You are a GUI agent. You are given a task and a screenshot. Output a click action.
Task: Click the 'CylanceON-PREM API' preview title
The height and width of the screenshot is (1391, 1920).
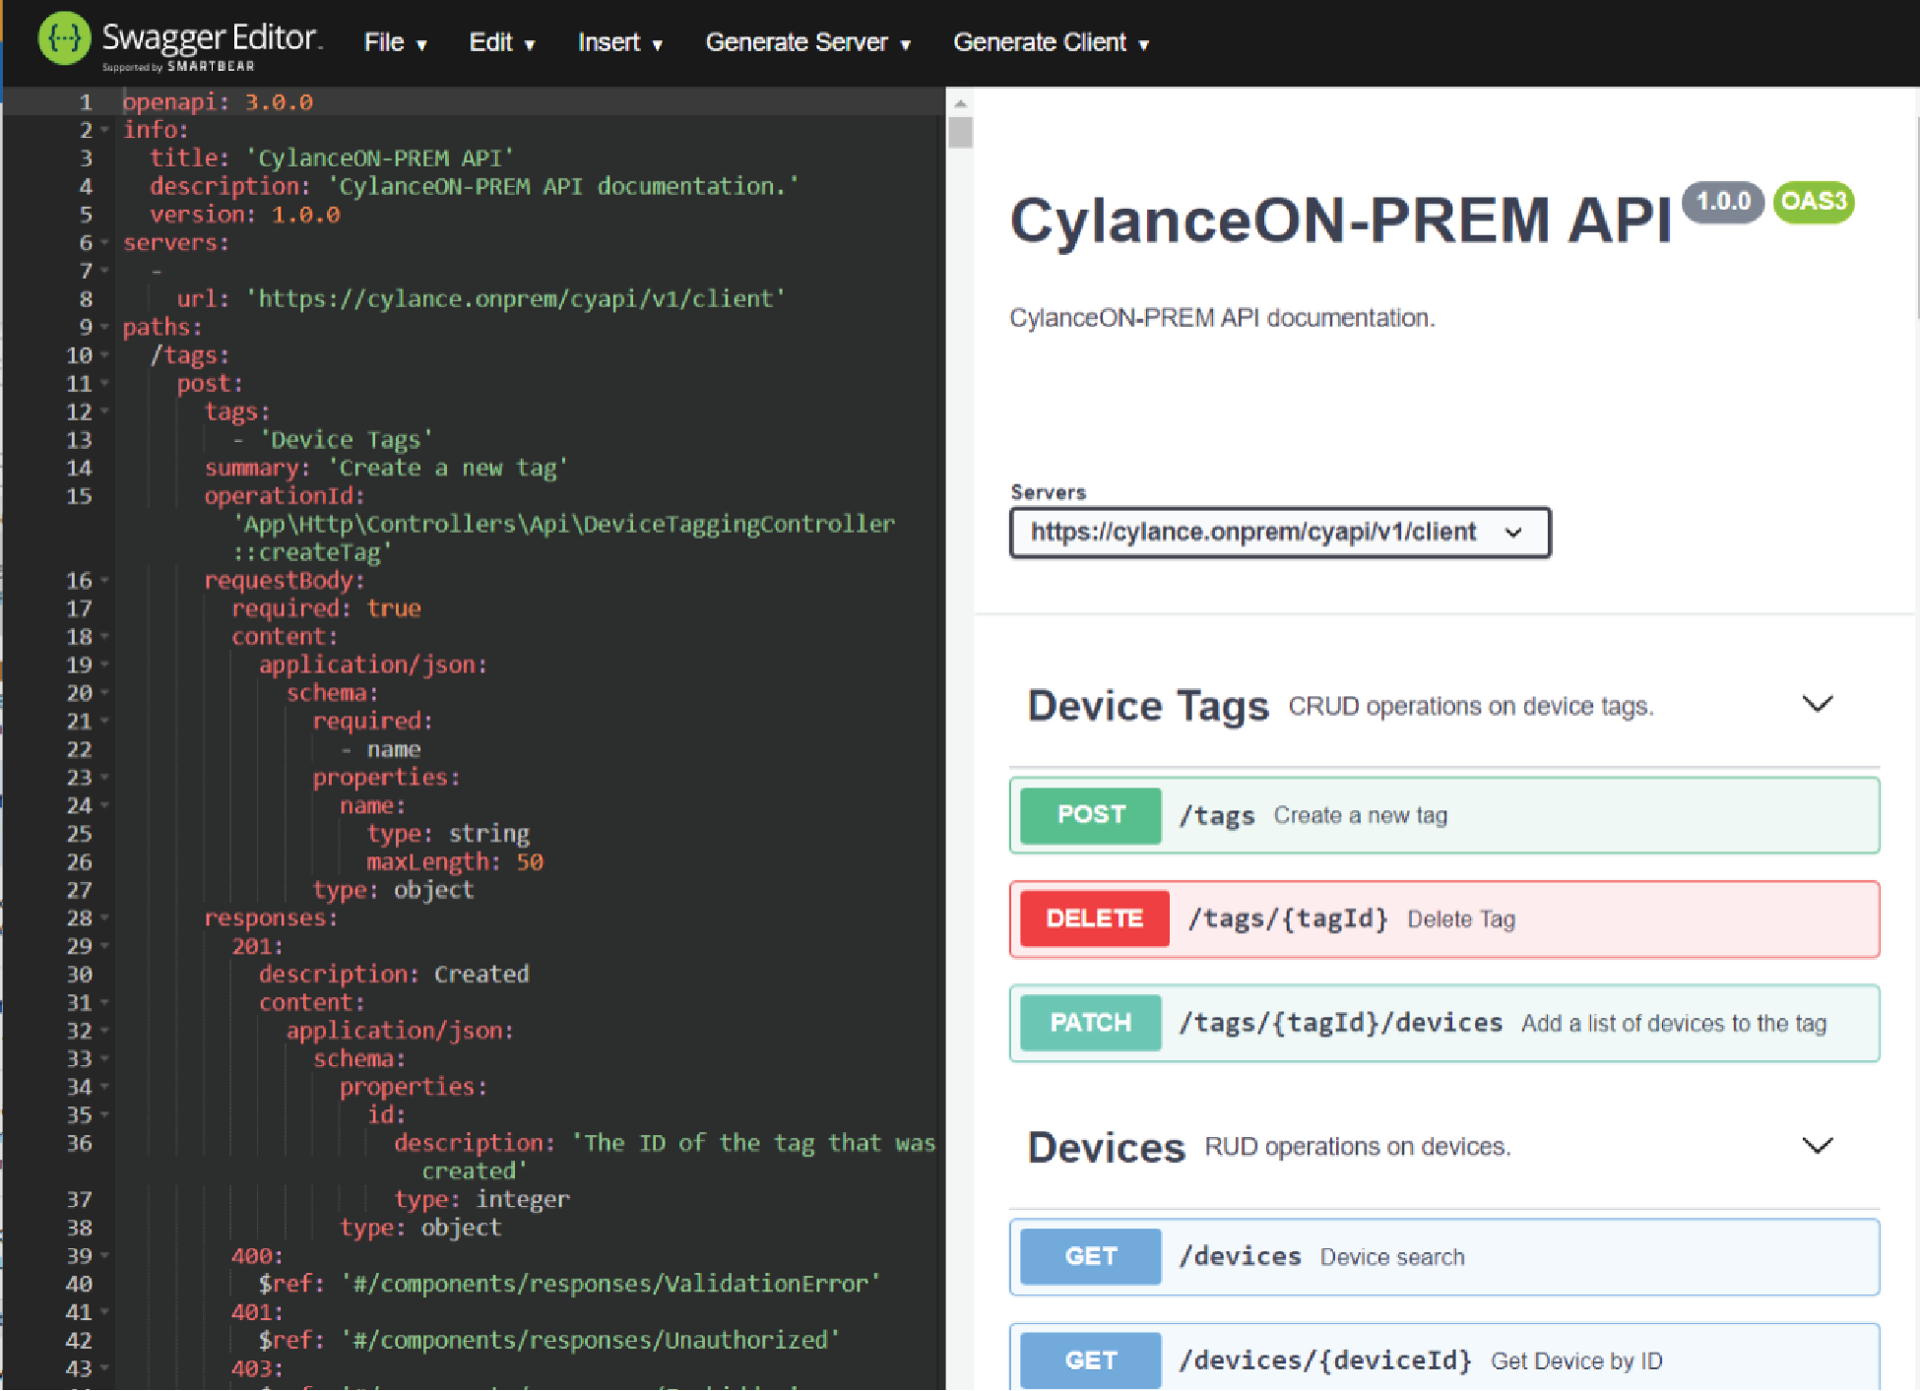click(x=1341, y=220)
